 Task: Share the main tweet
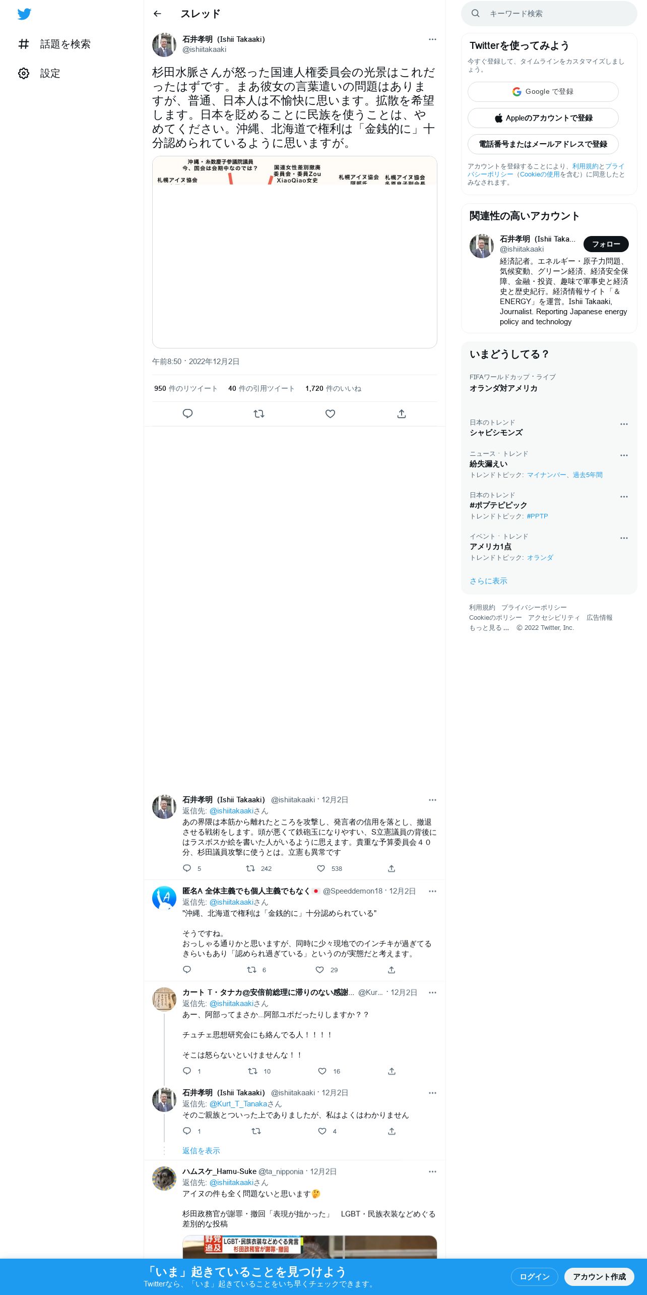click(402, 414)
